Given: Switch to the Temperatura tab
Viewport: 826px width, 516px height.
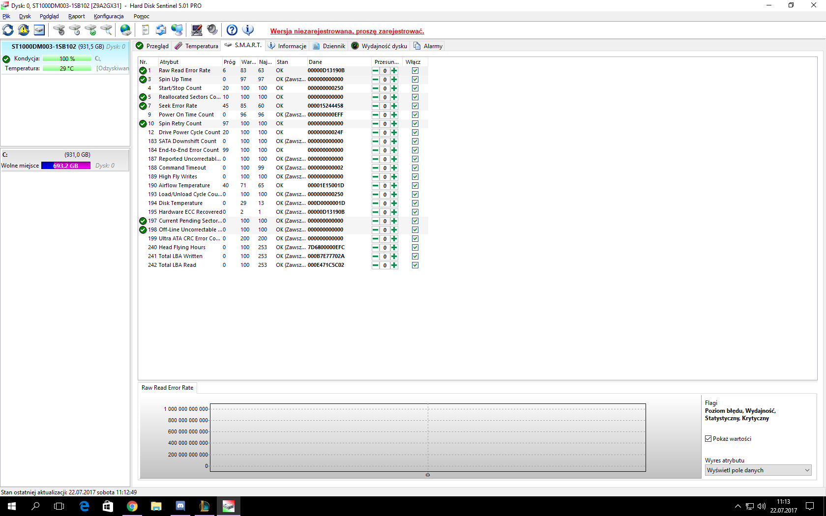Looking at the screenshot, I should coord(197,46).
